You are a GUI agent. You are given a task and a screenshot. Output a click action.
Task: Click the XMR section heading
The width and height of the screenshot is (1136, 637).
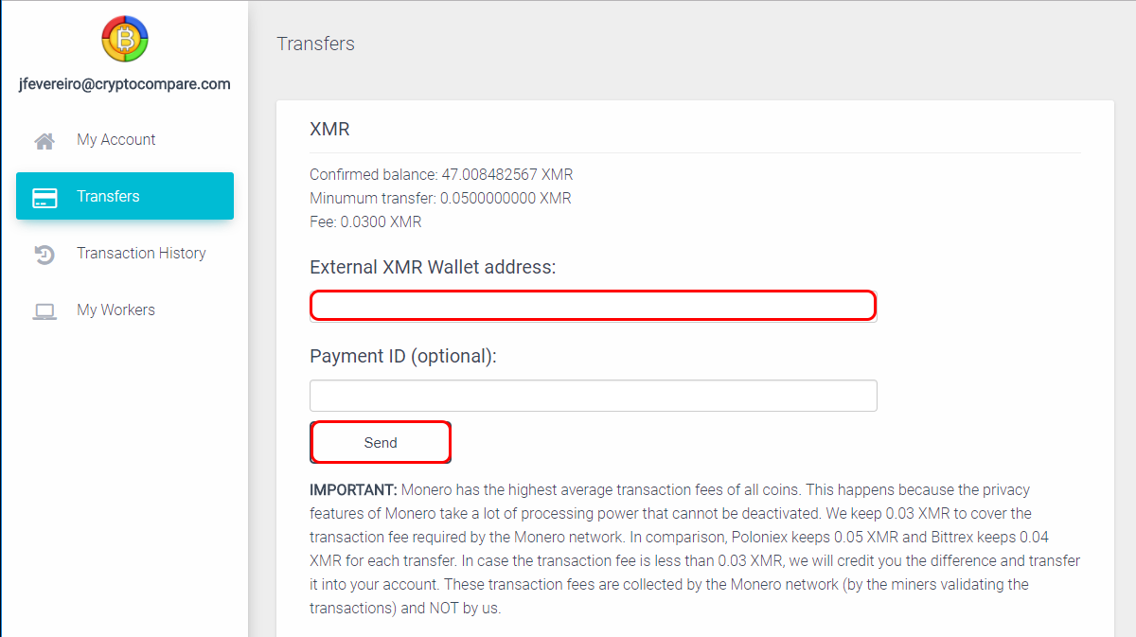[329, 129]
